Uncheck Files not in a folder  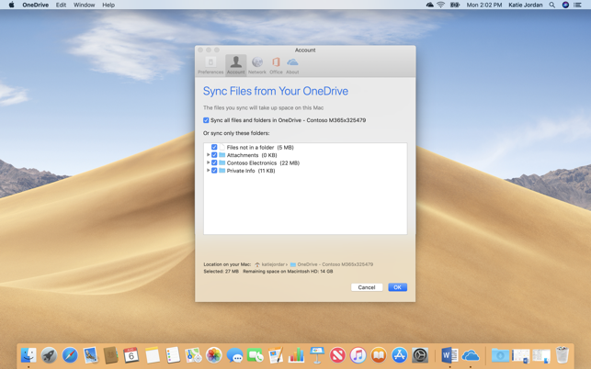coord(214,147)
